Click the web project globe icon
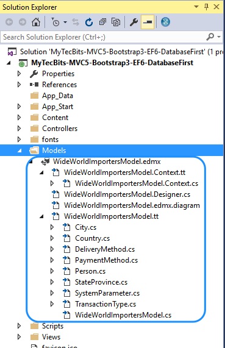Viewport: 225px width, 348px height. [x=23, y=63]
